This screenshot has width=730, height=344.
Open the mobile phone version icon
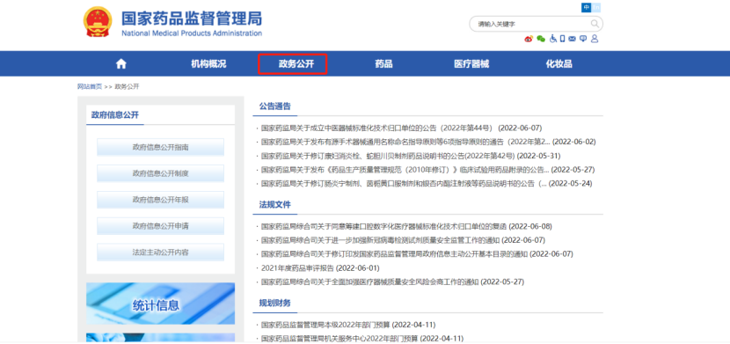click(562, 39)
